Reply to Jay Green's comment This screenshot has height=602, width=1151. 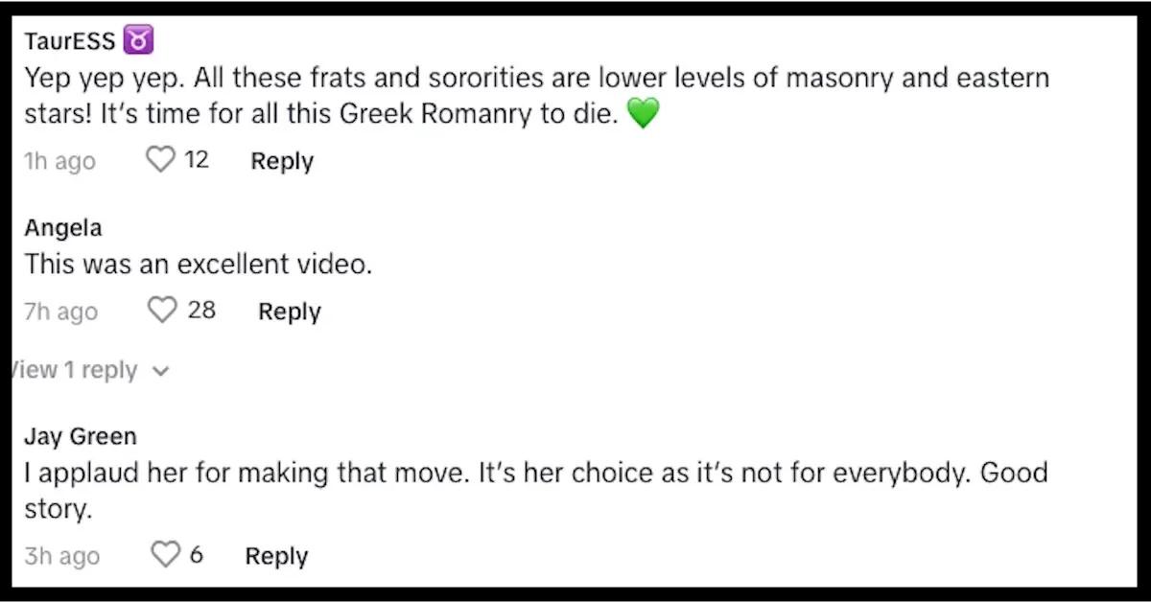pyautogui.click(x=275, y=555)
